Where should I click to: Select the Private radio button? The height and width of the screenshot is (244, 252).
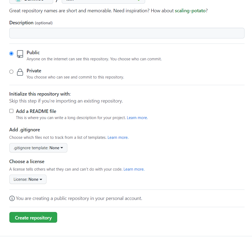click(11, 72)
